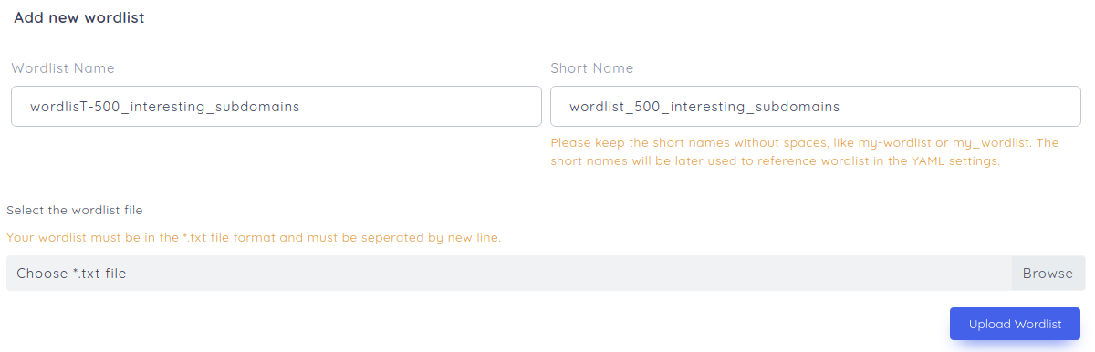The width and height of the screenshot is (1095, 352).
Task: Click the 'Choose *.txt file' placeholder text
Action: coord(71,273)
